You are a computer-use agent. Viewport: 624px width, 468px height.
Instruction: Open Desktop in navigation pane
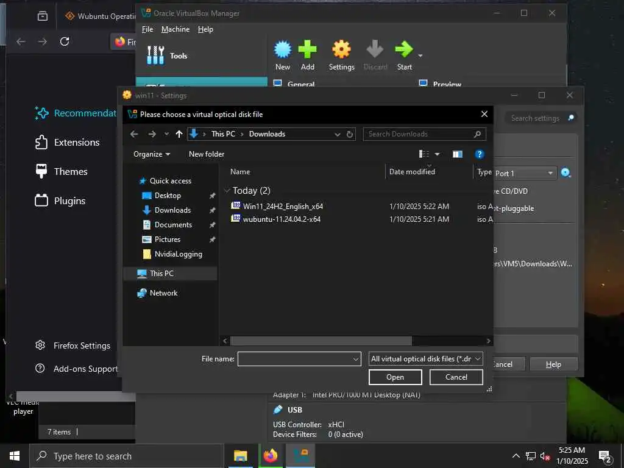[168, 196]
